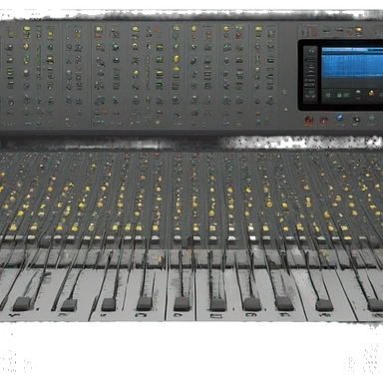Select the bottom item in the touchscreen sidebar

[x=310, y=95]
